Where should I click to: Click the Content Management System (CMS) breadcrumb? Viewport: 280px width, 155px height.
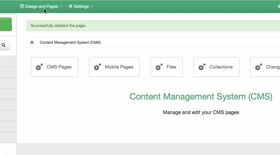tap(70, 42)
